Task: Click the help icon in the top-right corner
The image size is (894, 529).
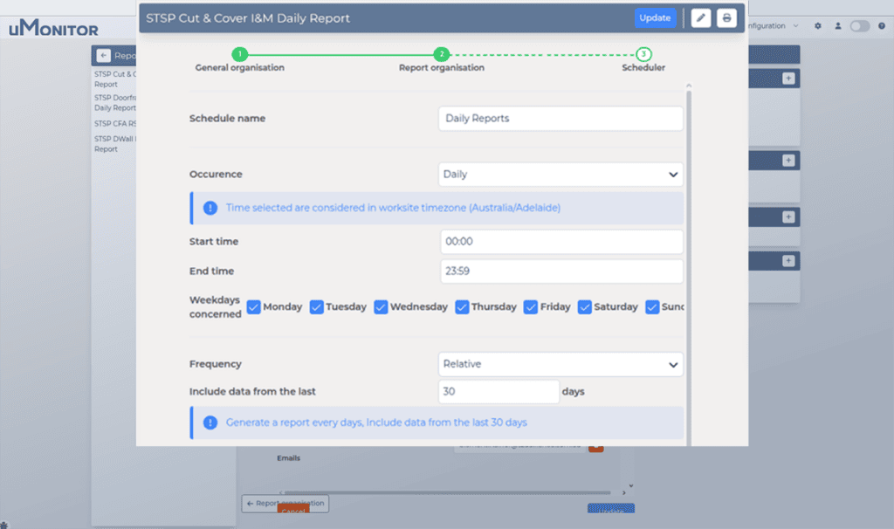Action: [884, 26]
